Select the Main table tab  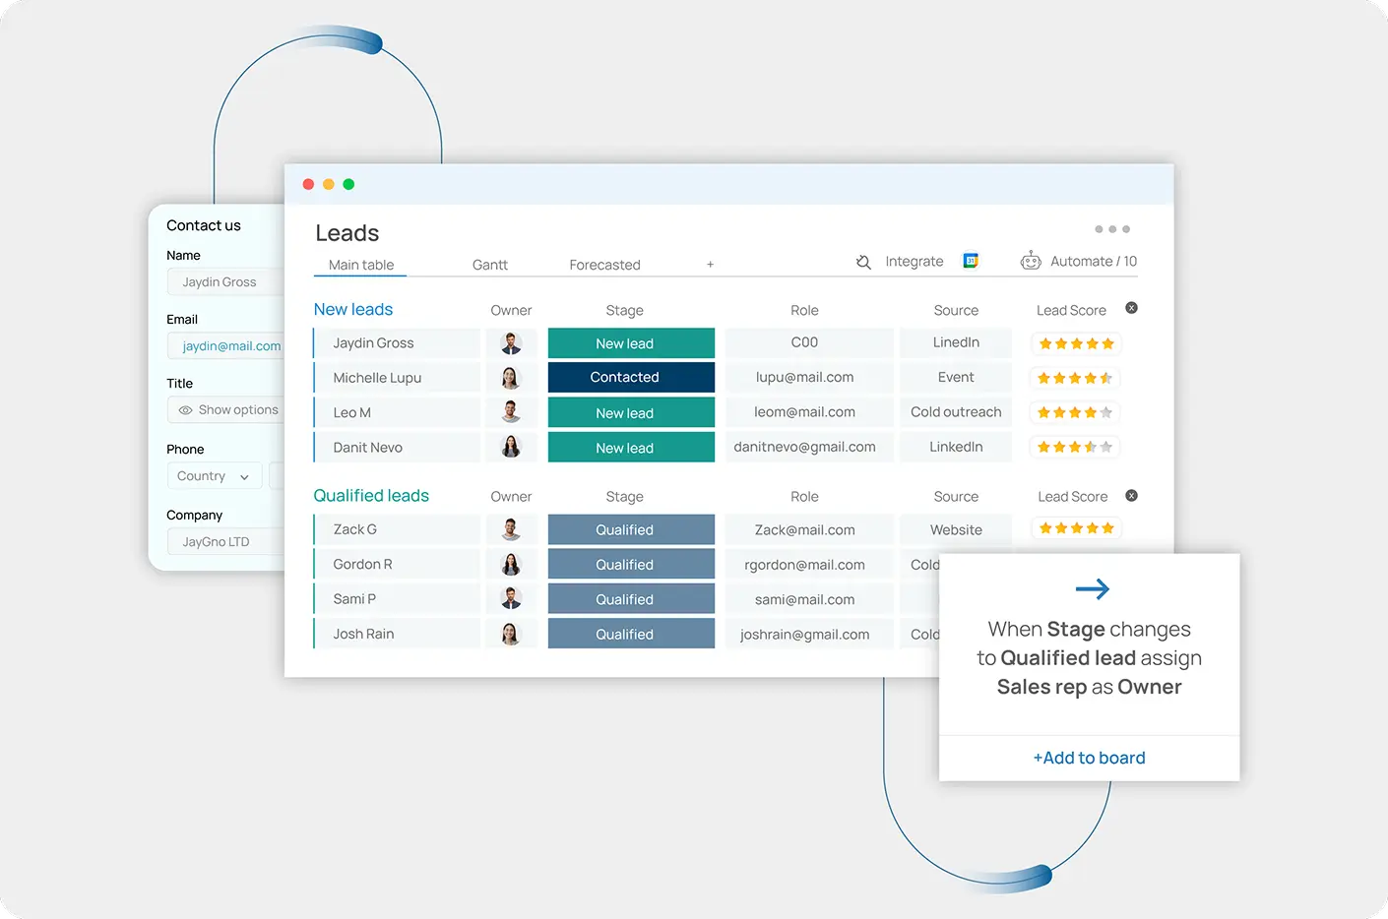359,265
